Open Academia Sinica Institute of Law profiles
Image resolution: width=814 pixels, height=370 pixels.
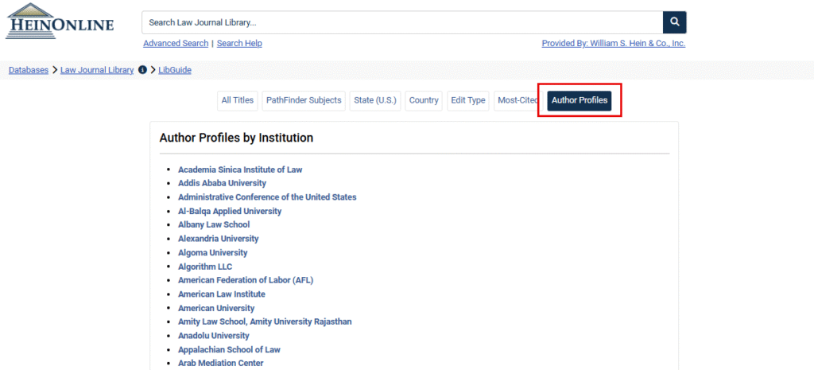click(240, 169)
